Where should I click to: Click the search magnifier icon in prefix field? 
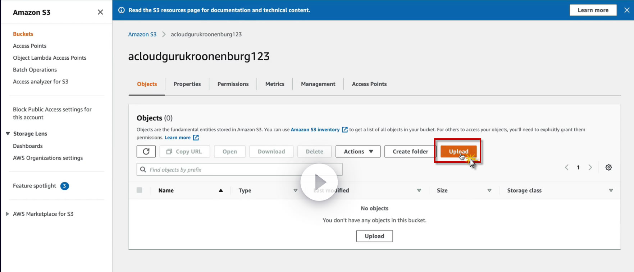point(143,170)
